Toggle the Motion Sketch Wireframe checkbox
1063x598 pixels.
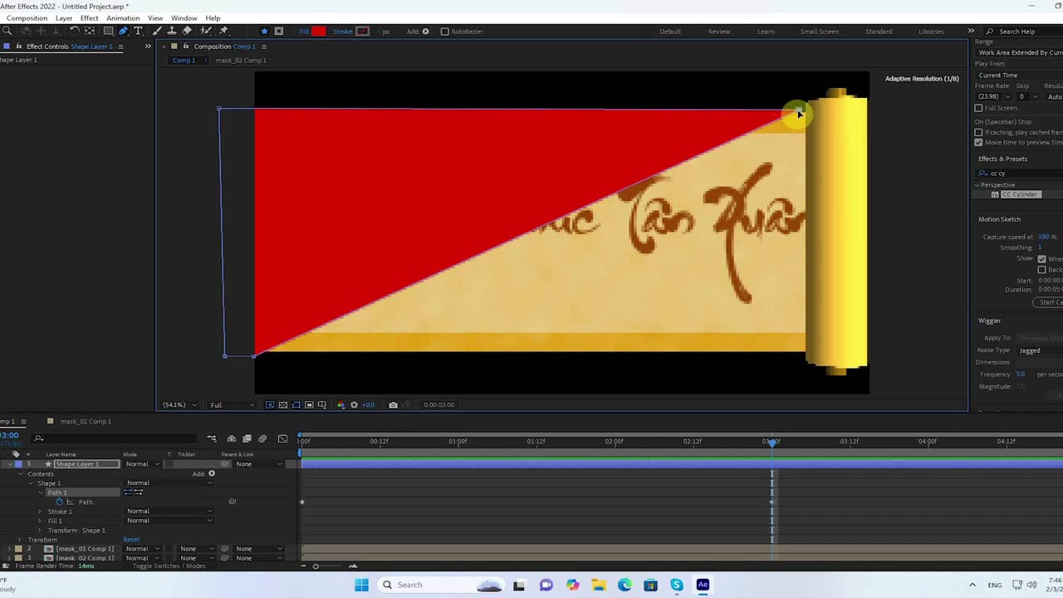click(x=1041, y=258)
